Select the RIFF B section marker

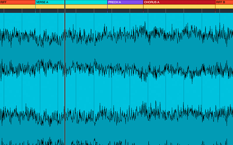click(x=224, y=2)
